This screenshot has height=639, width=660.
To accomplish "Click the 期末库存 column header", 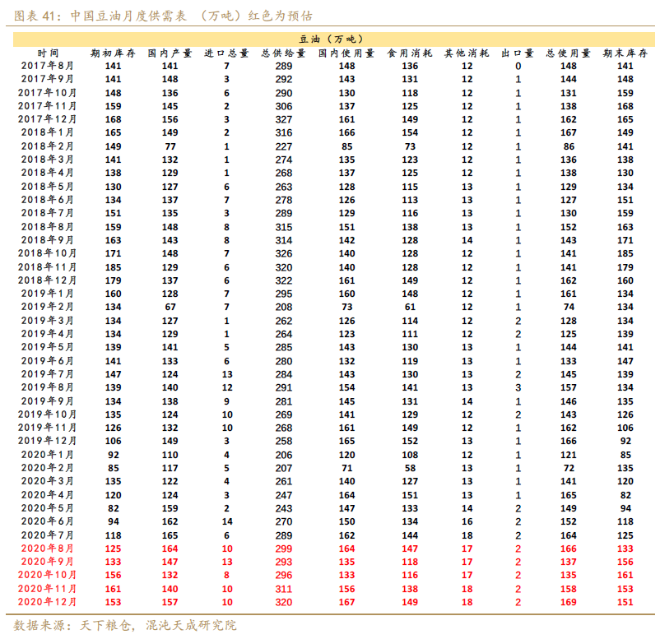I will tap(625, 53).
